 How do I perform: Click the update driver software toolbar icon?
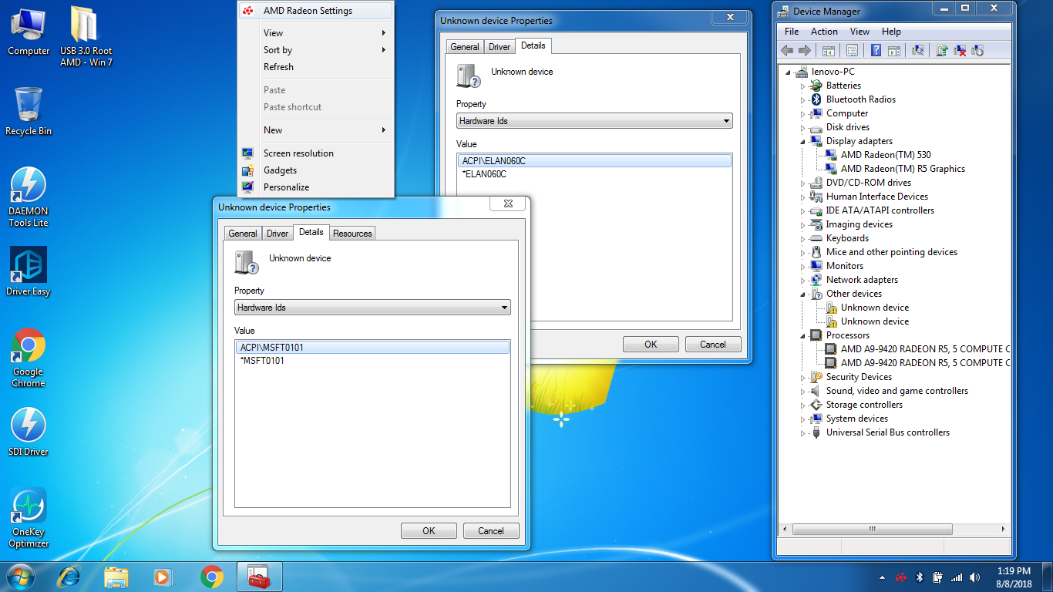point(941,50)
